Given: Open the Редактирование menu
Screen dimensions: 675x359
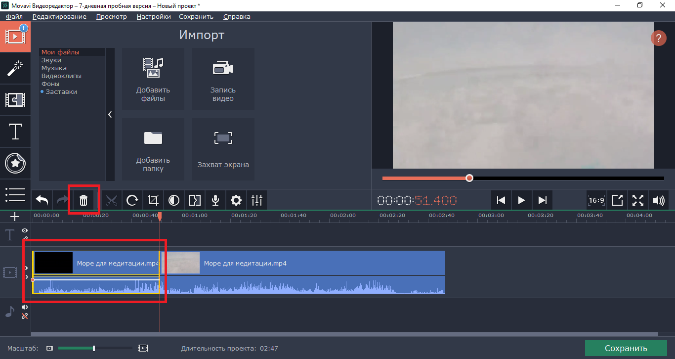Looking at the screenshot, I should point(59,16).
